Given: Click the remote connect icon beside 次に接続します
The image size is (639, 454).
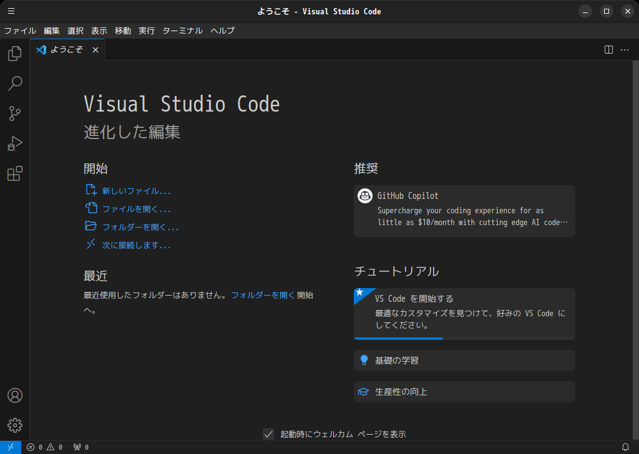Looking at the screenshot, I should point(91,244).
